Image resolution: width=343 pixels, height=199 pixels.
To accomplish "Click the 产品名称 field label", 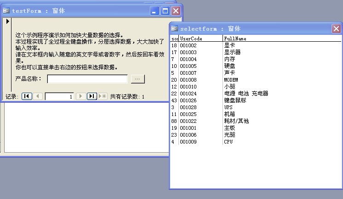I will tap(28, 78).
